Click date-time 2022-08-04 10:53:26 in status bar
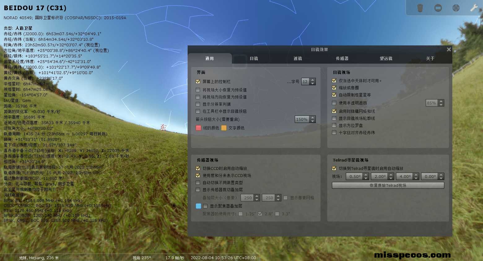483x261 pixels. pyautogui.click(x=223, y=258)
